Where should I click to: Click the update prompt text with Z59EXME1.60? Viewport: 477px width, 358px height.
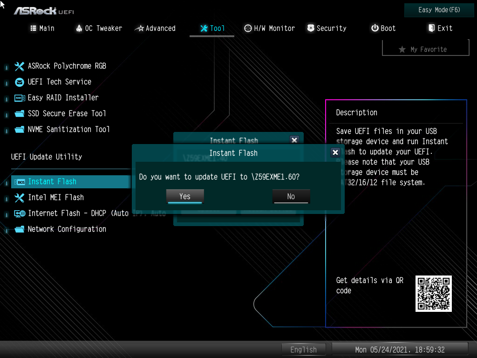coord(219,177)
